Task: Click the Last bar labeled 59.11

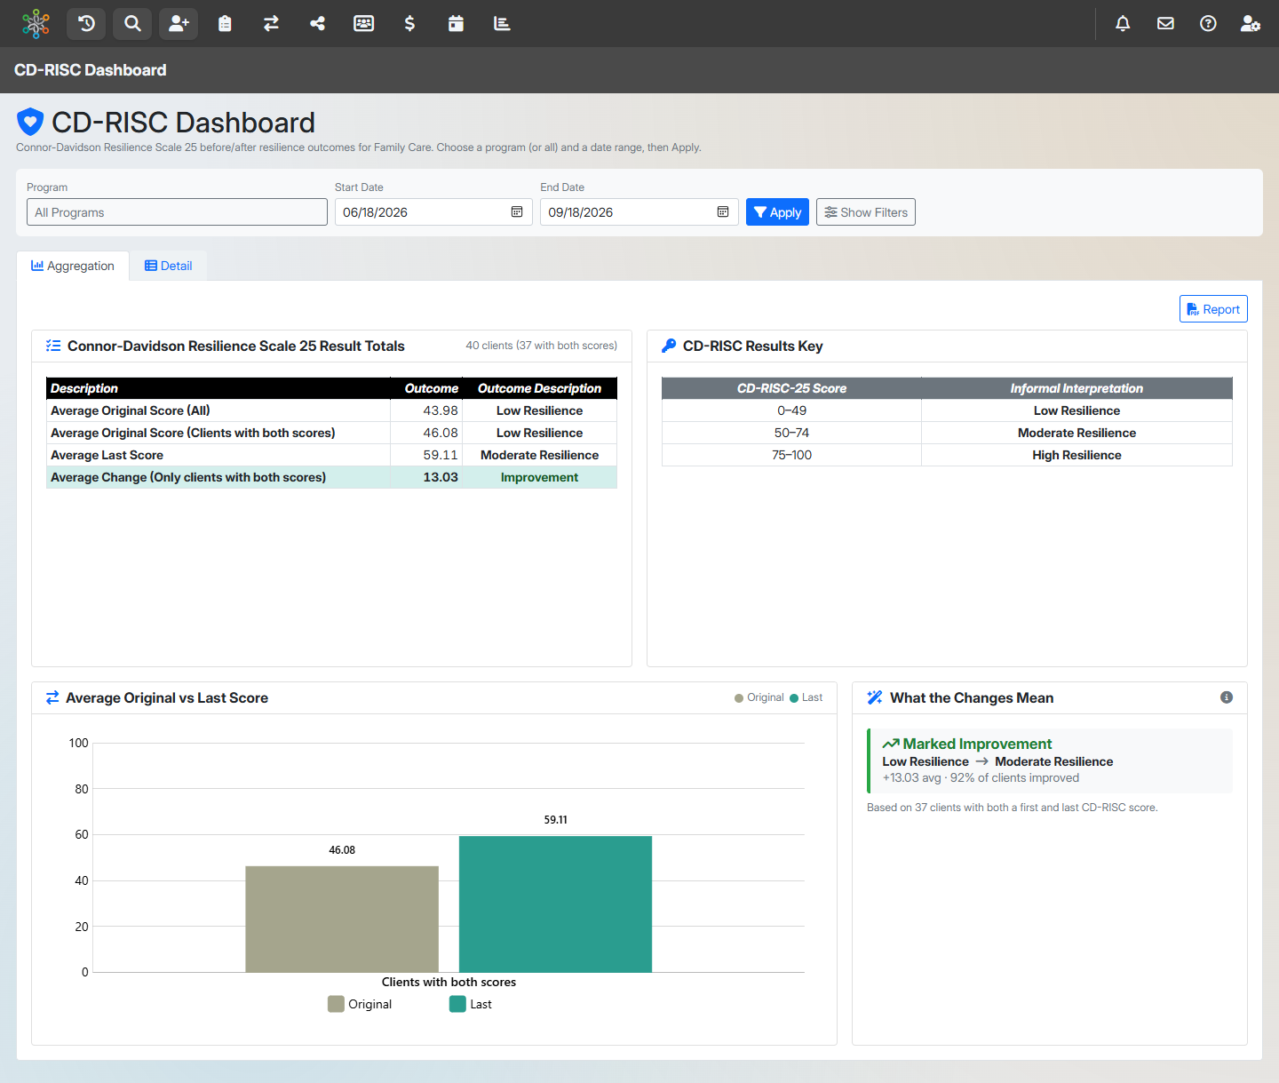Action: point(555,904)
